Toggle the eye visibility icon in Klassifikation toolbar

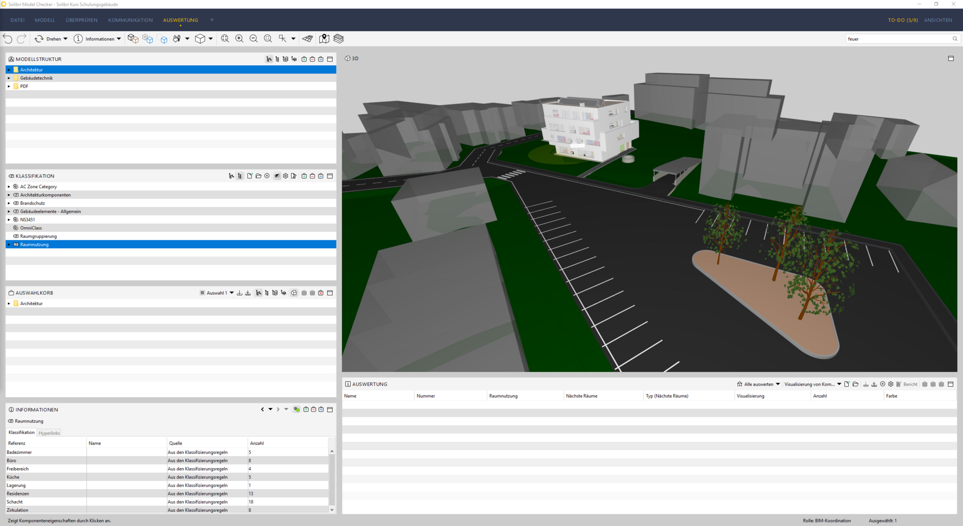[x=277, y=176]
